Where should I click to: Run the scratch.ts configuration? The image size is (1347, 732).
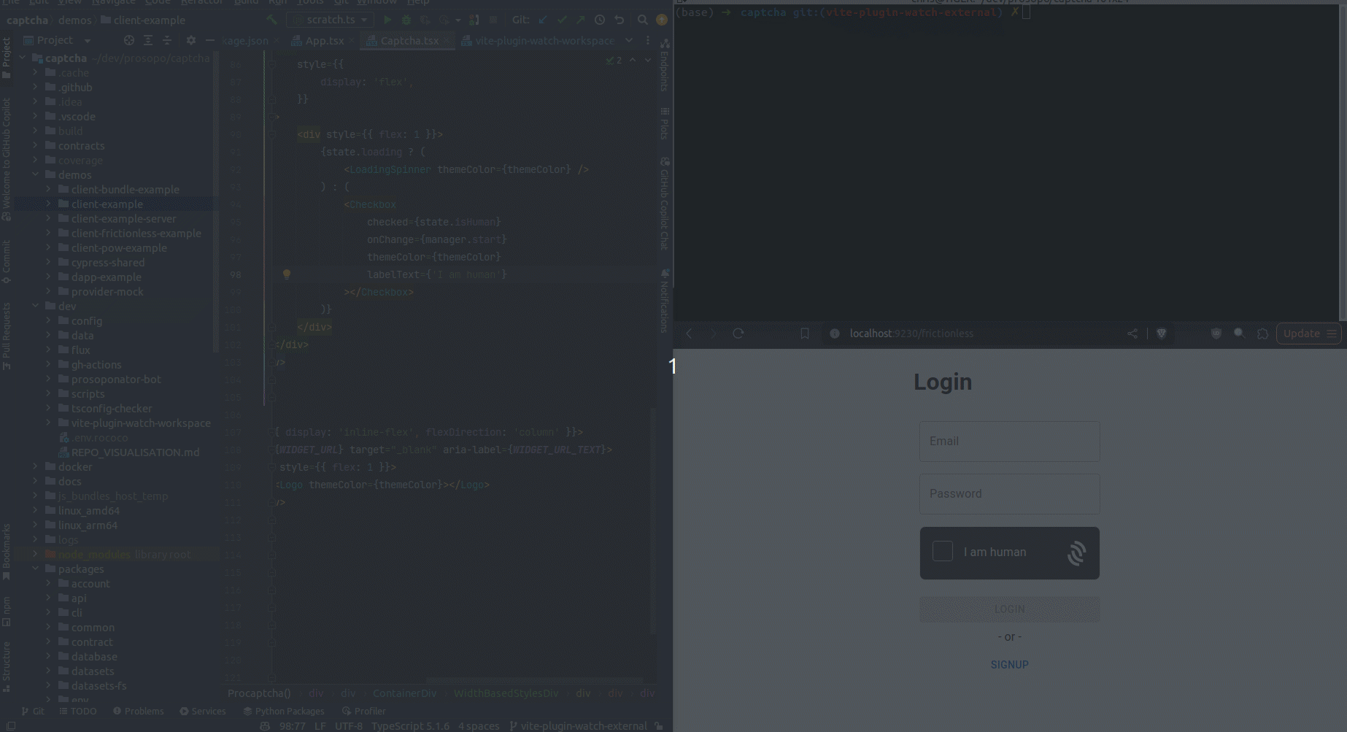click(x=387, y=20)
